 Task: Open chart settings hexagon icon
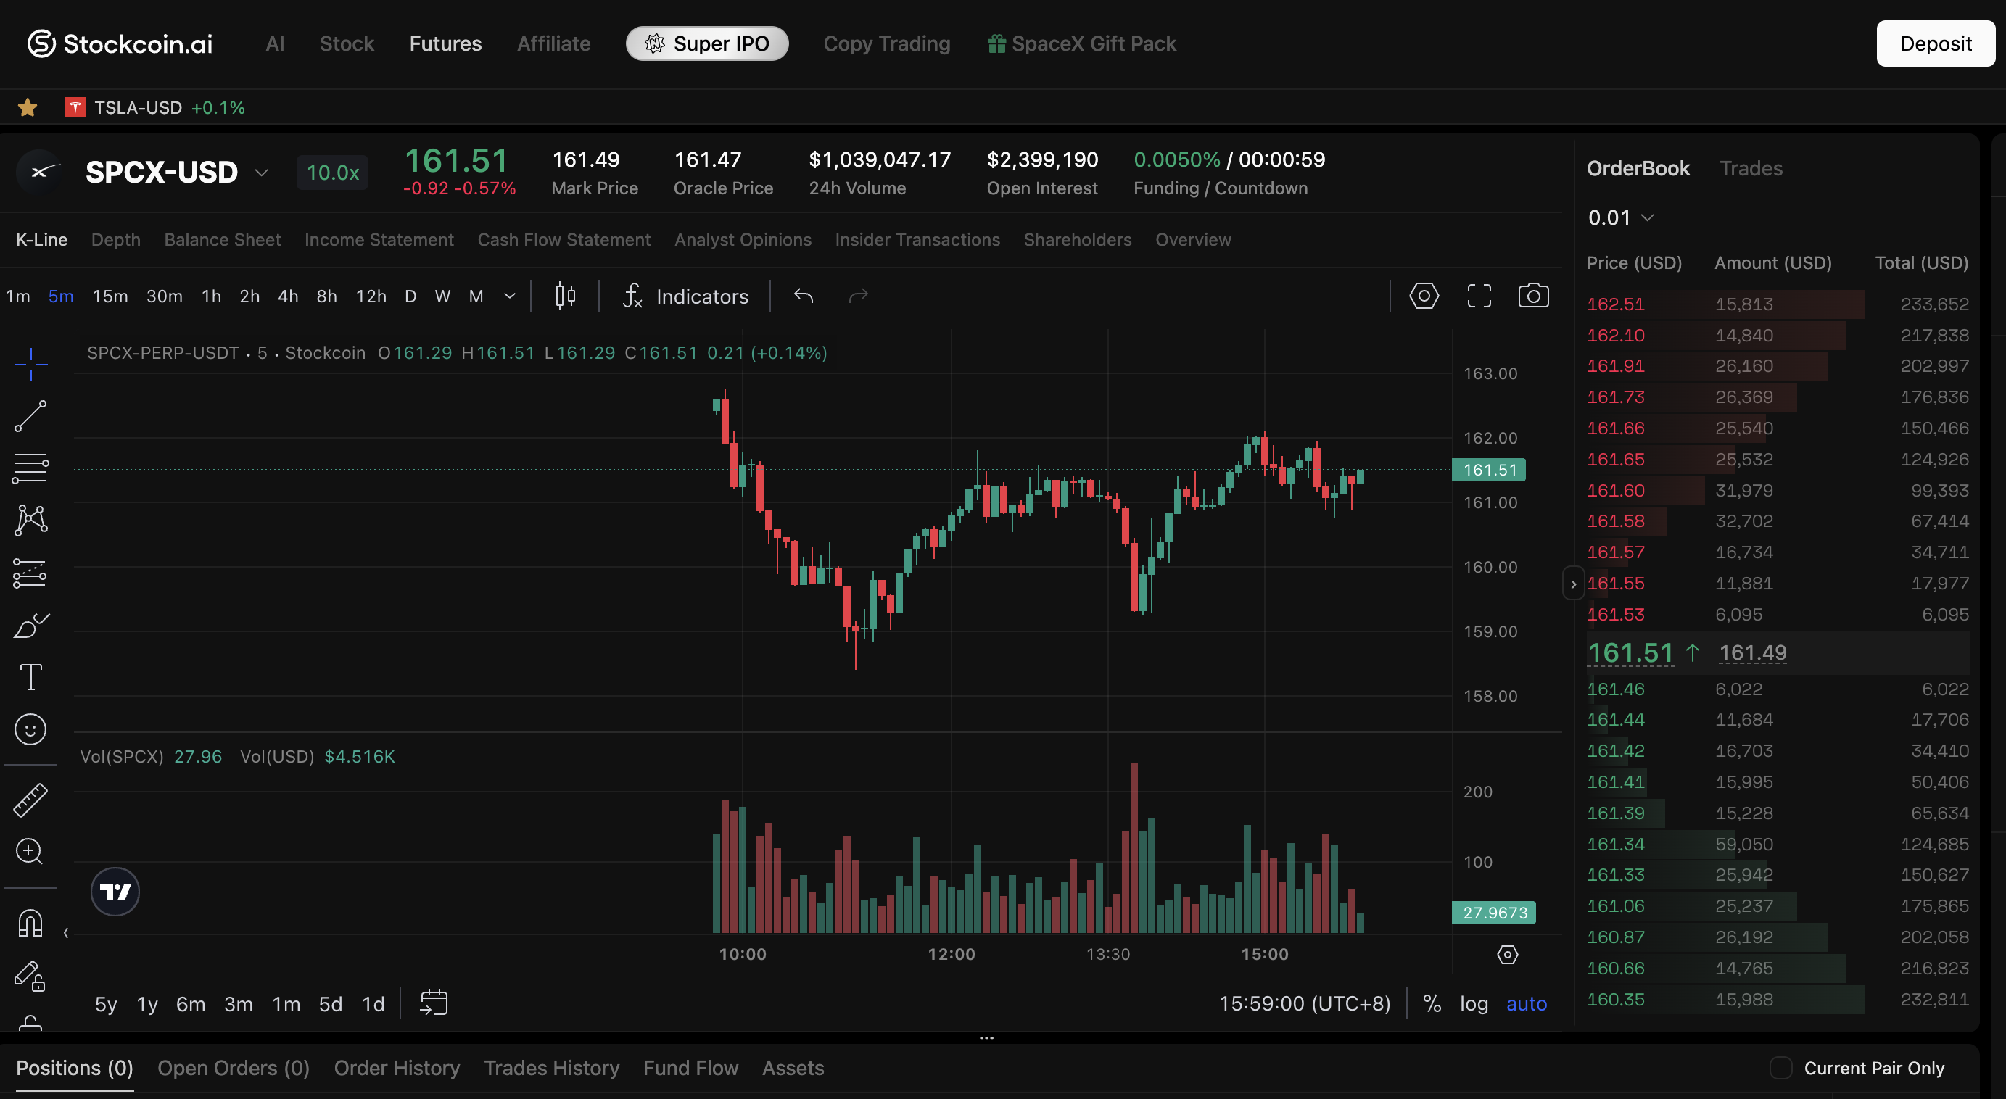coord(1424,296)
